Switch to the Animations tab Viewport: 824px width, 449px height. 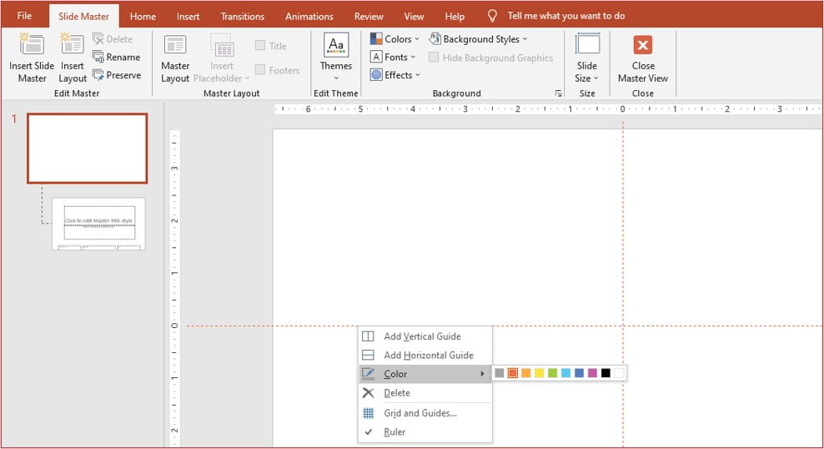pyautogui.click(x=309, y=17)
